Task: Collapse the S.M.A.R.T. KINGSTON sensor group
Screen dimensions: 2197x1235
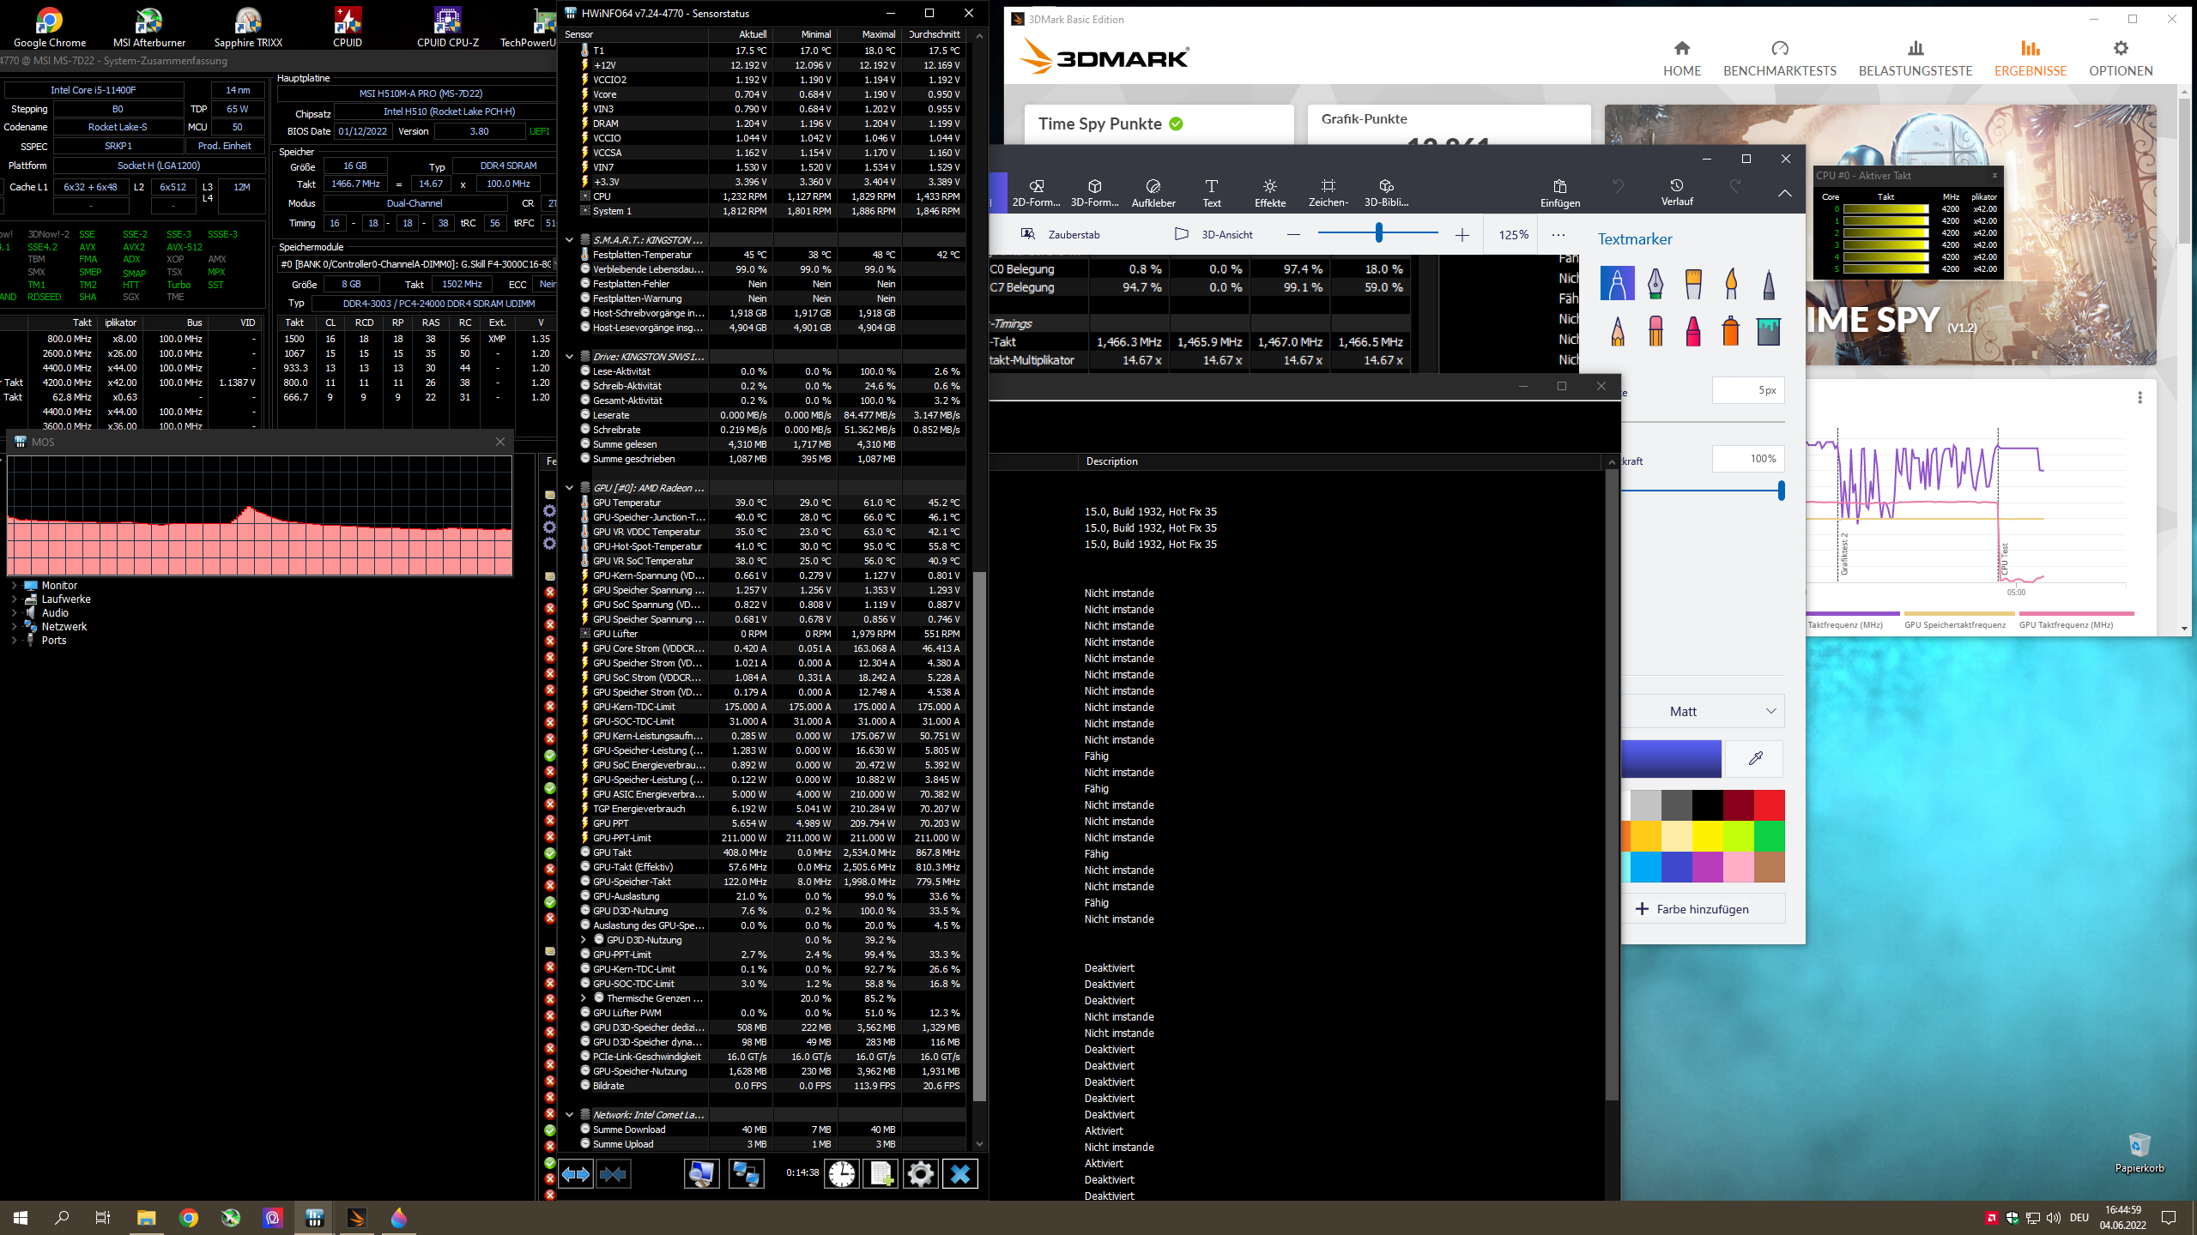Action: [x=569, y=240]
